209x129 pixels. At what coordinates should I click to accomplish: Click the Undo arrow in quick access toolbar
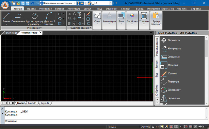pyautogui.click(x=32, y=3)
